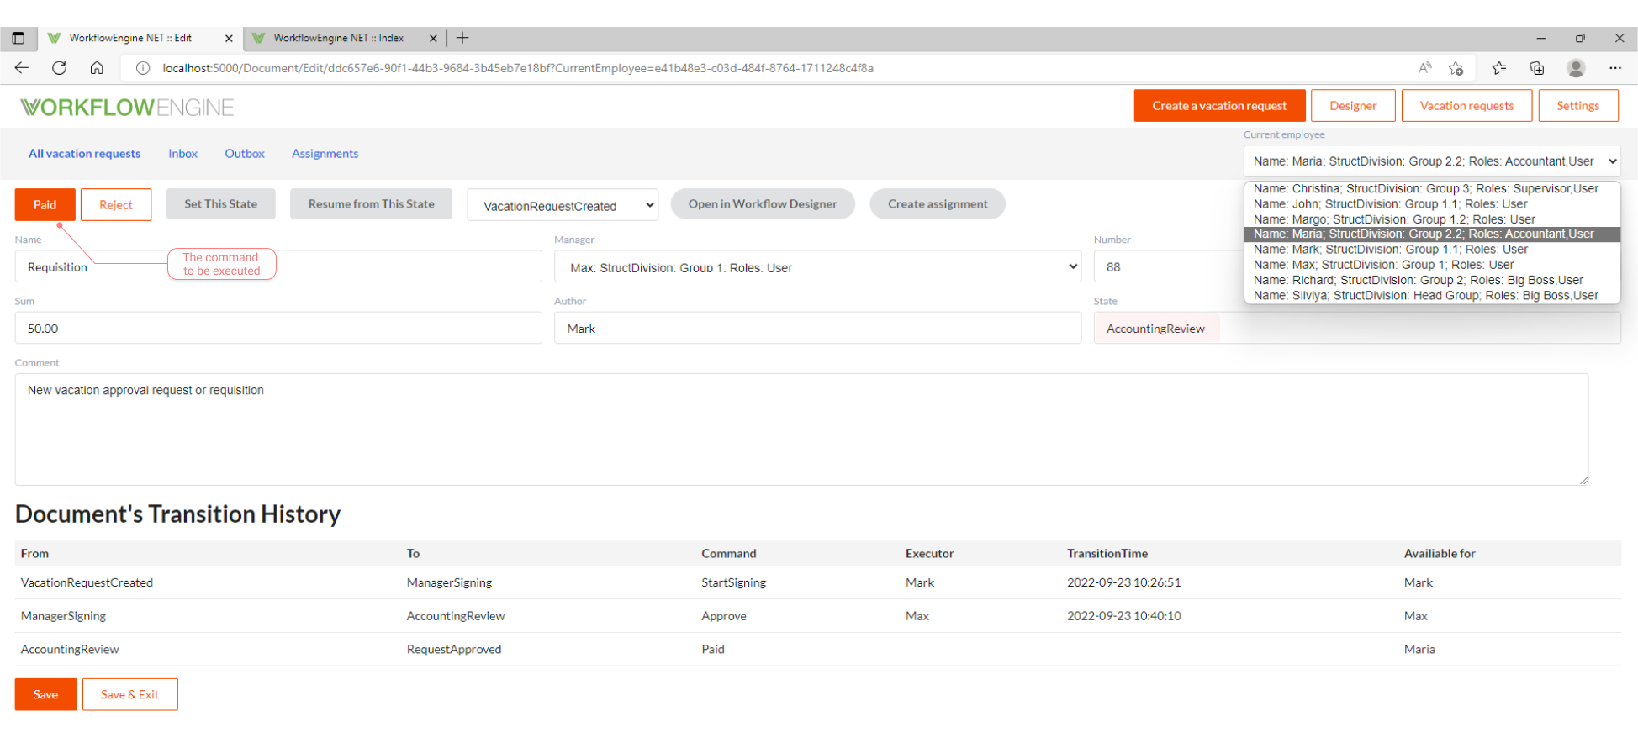The width and height of the screenshot is (1638, 748).
Task: Select 2022-09-23 10:40:10 transition time
Action: 1123,616
